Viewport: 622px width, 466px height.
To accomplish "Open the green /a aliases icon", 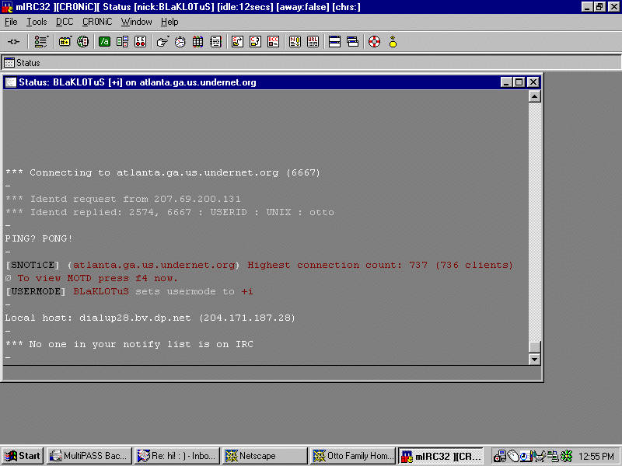I will [104, 42].
